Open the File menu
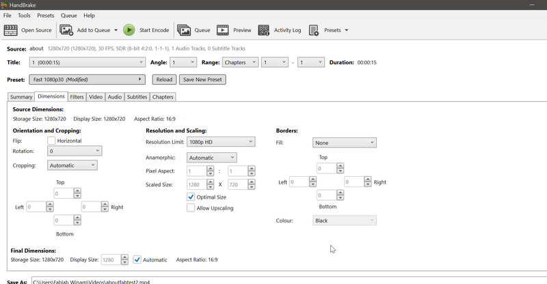The image size is (547, 284). (7, 15)
